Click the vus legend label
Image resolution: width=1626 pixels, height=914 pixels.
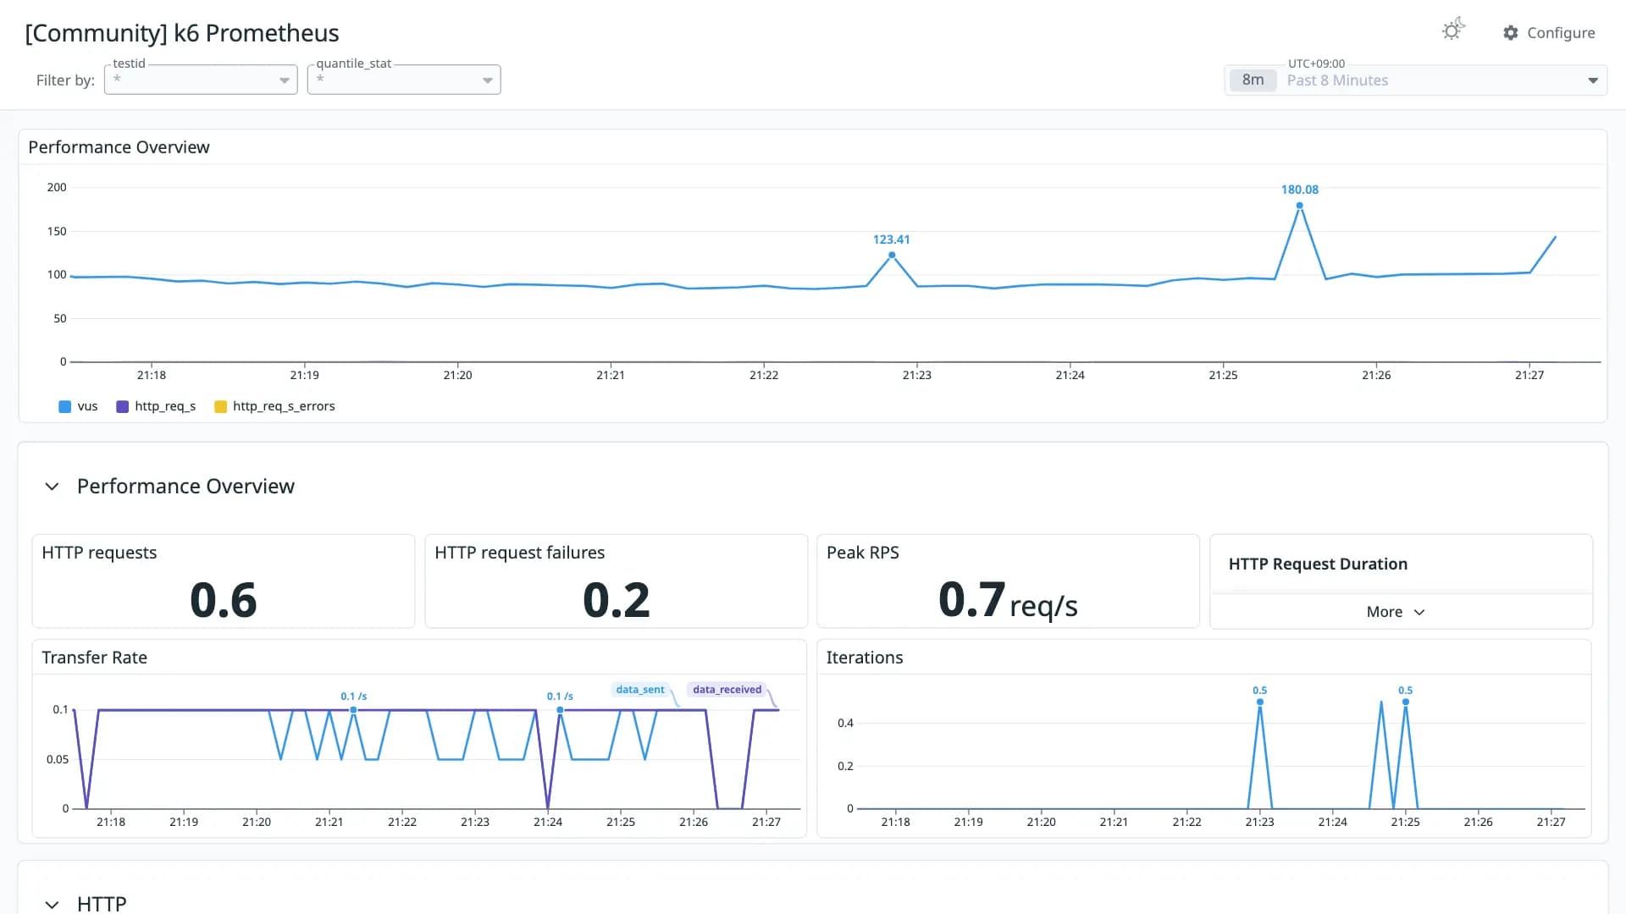pyautogui.click(x=87, y=406)
